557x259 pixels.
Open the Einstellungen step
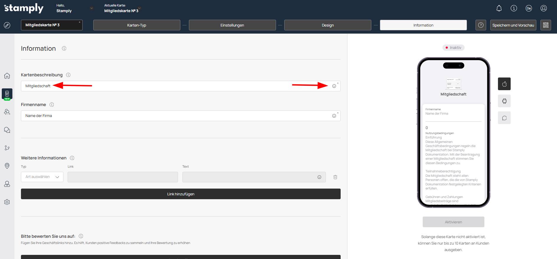click(232, 25)
